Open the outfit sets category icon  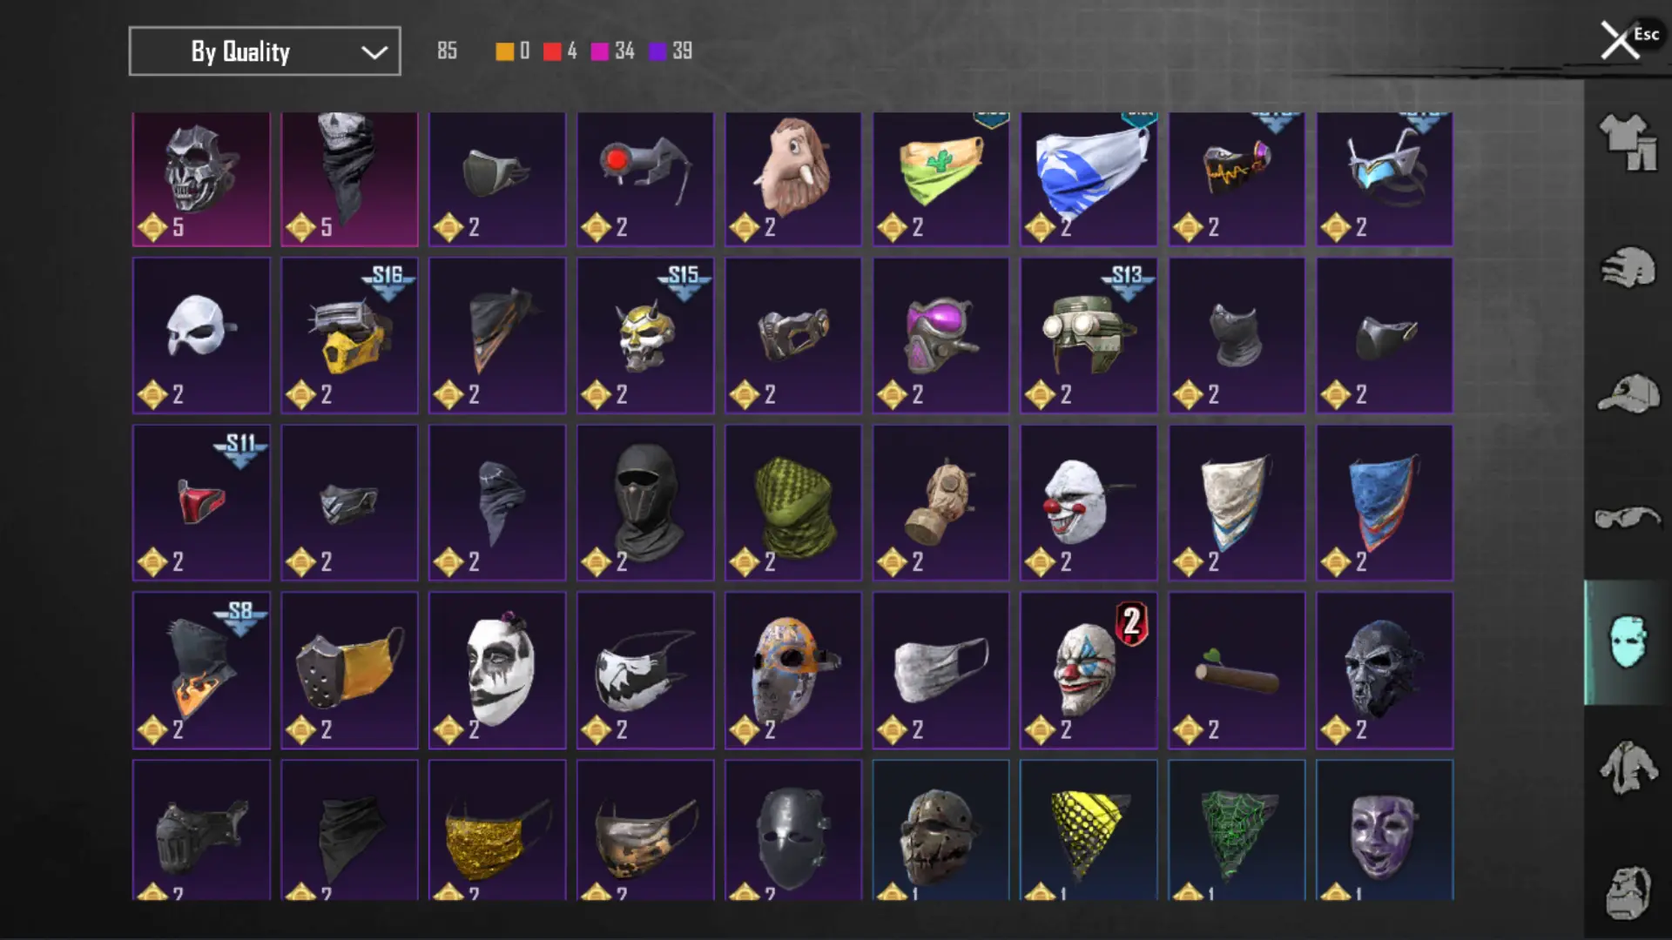point(1628,143)
